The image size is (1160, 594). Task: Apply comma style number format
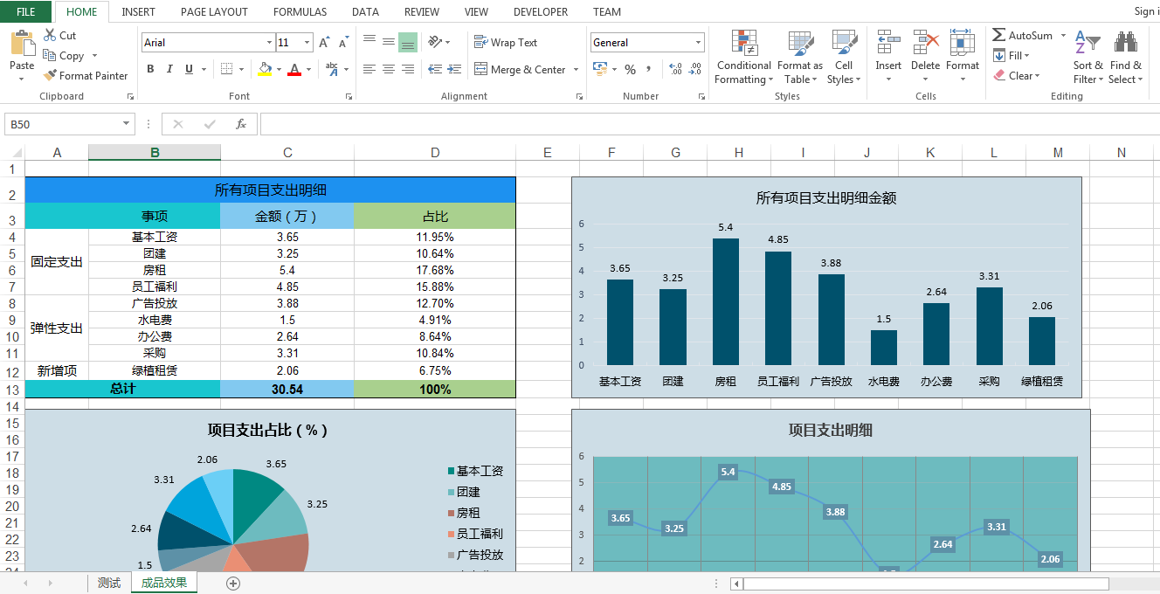[x=648, y=69]
